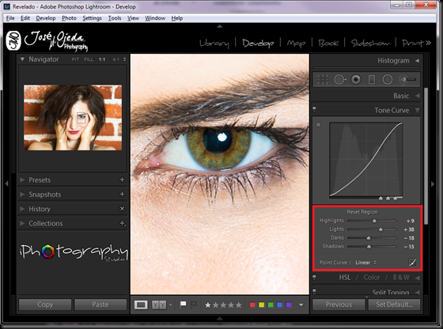This screenshot has width=443, height=329.
Task: Switch to the Library module
Action: click(214, 43)
